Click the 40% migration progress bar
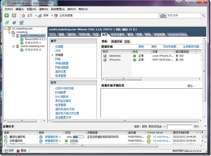The height and width of the screenshot is (156, 211). (78, 137)
